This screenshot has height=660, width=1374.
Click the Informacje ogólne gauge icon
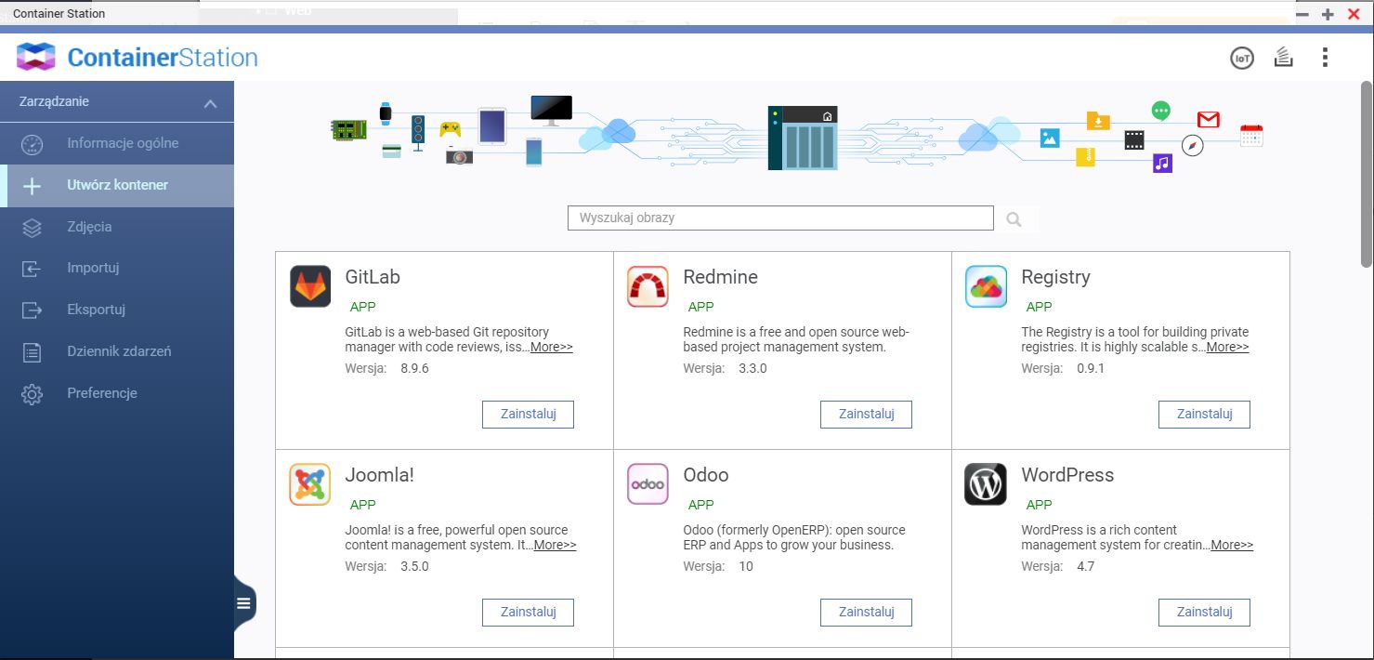point(32,144)
